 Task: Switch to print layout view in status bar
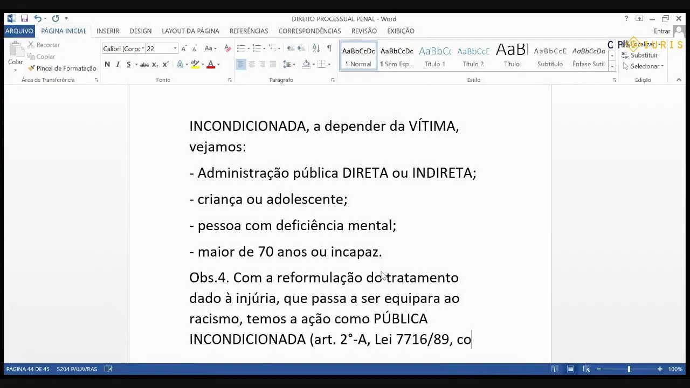pos(570,369)
